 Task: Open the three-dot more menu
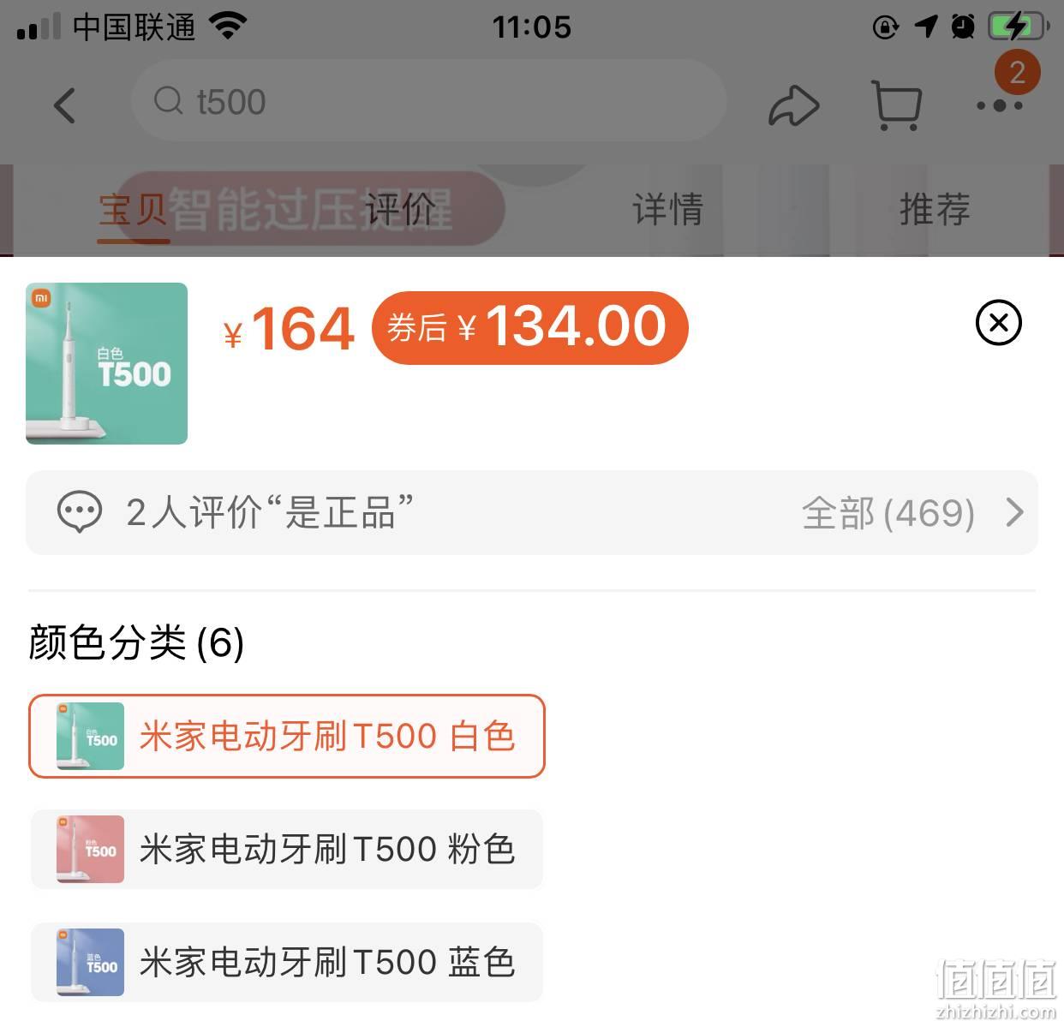pos(1000,106)
